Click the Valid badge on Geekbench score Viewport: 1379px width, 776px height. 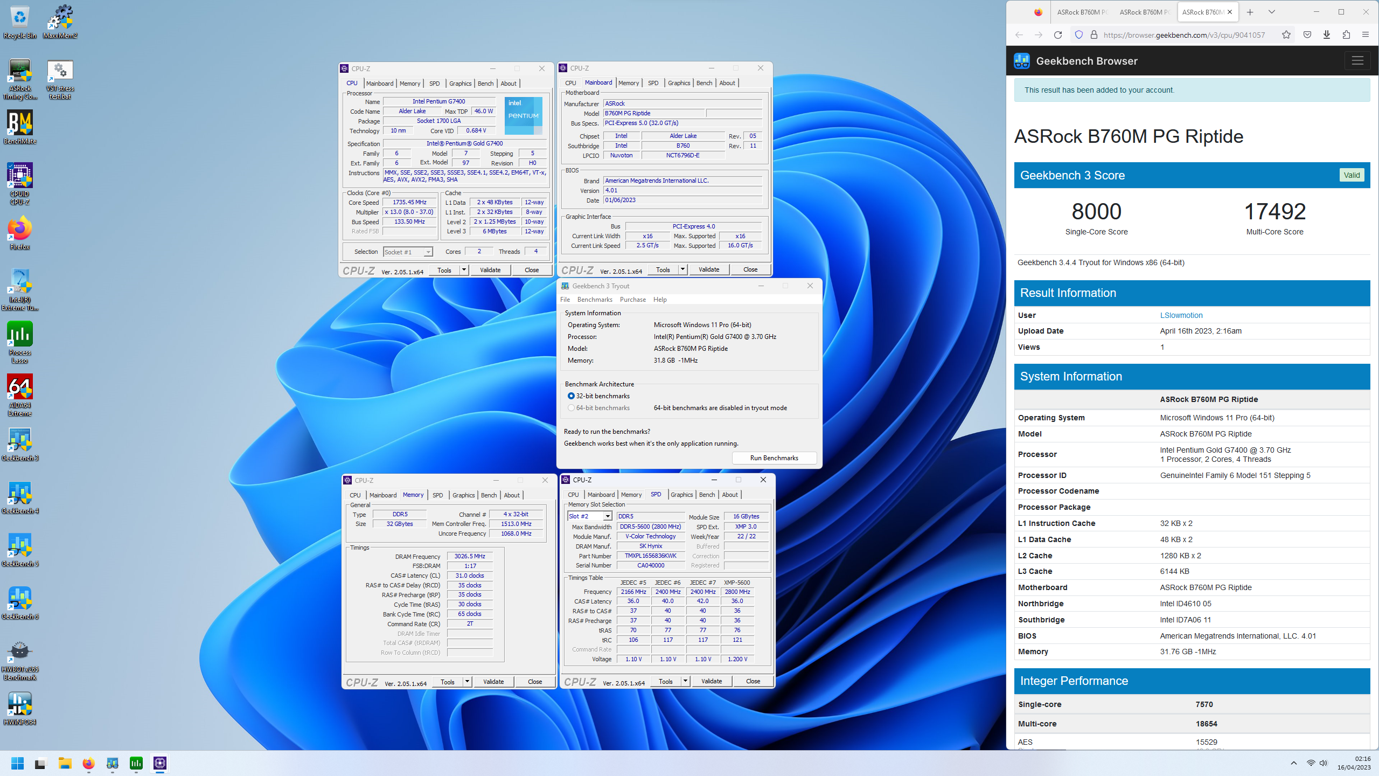[1352, 175]
